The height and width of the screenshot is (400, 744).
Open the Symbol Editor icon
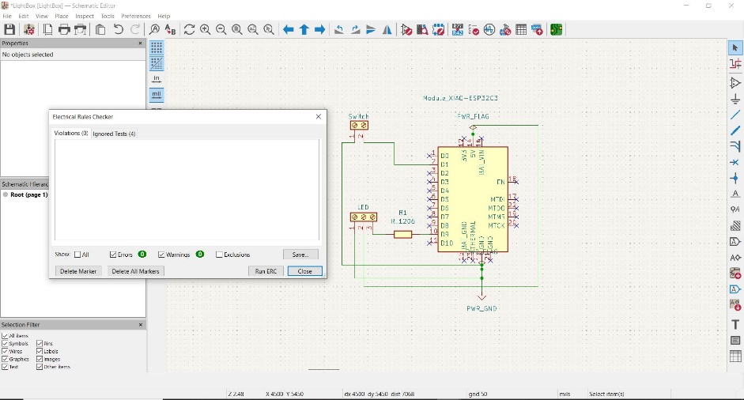coord(406,29)
